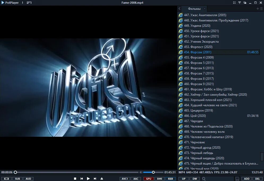
Task: Select 468. Человек из Подольска (2020)
Action: point(219,126)
